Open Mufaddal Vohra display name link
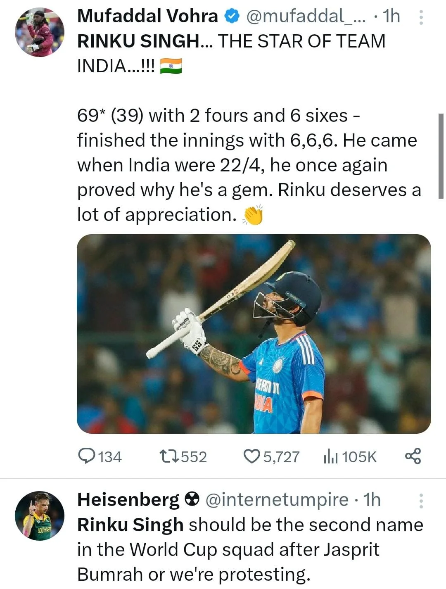This screenshot has height=589, width=446. pos(147,17)
